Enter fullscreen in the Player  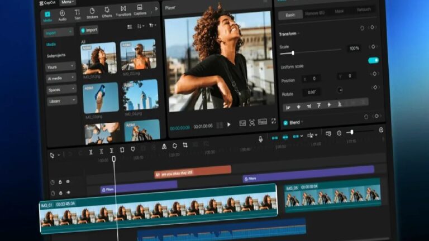tap(274, 121)
